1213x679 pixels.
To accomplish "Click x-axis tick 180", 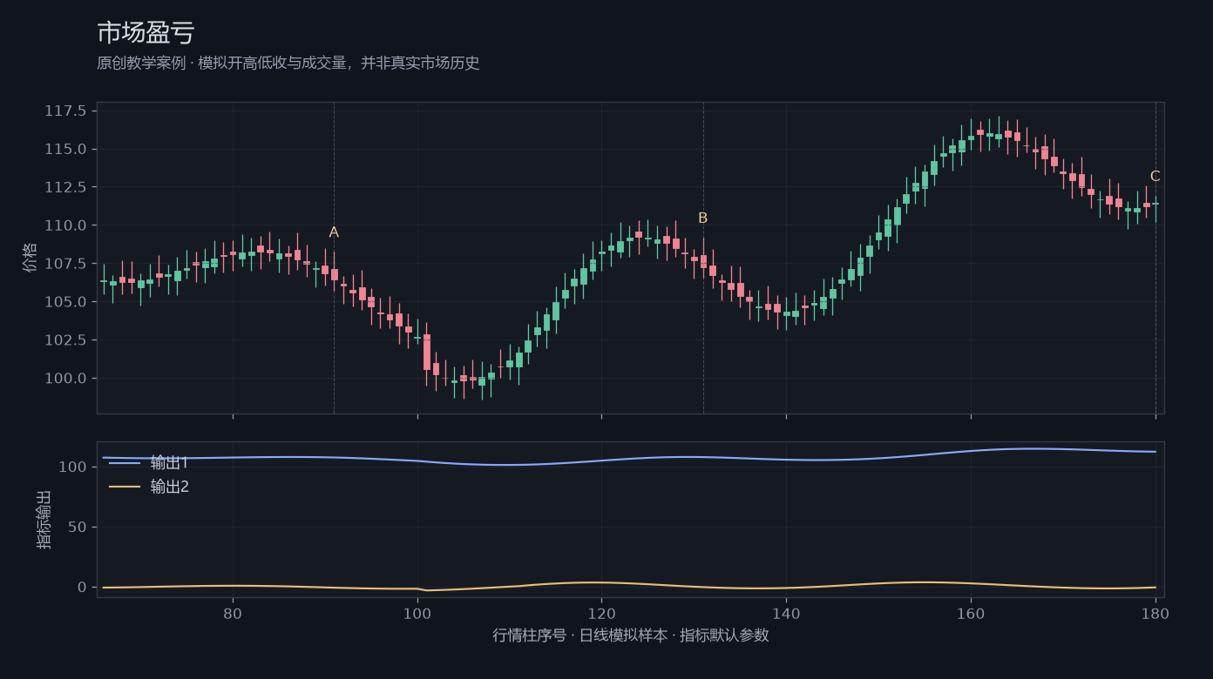I will (x=1155, y=613).
